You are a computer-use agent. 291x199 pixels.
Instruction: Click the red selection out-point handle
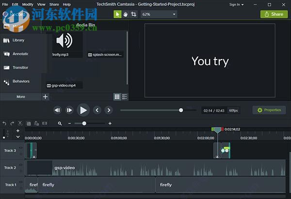[222, 129]
